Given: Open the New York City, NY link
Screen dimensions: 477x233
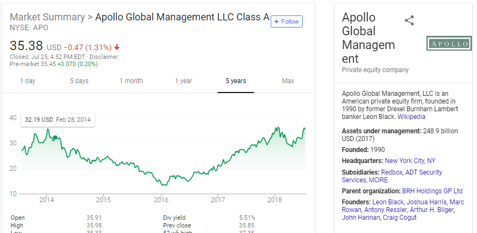Looking at the screenshot, I should pyautogui.click(x=410, y=161).
